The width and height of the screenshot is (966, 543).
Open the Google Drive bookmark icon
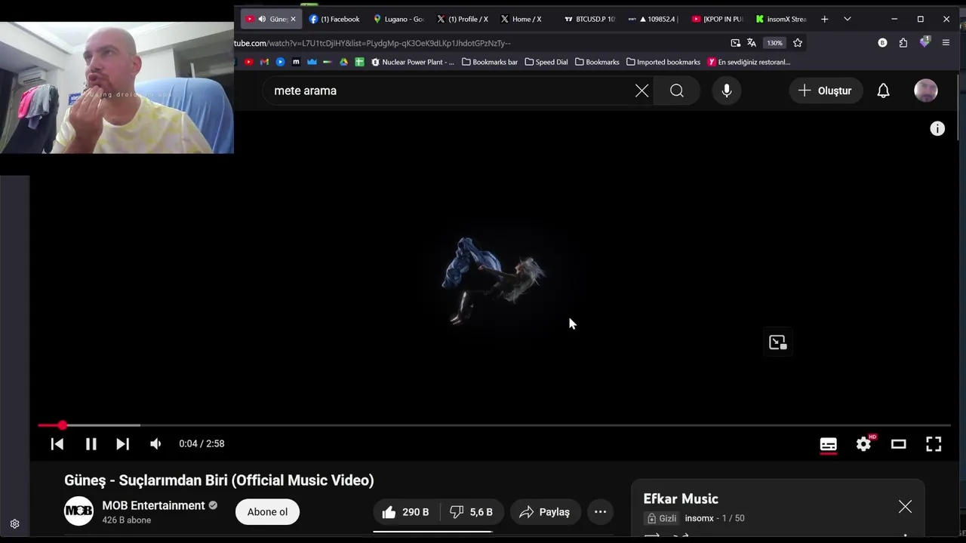pos(343,62)
